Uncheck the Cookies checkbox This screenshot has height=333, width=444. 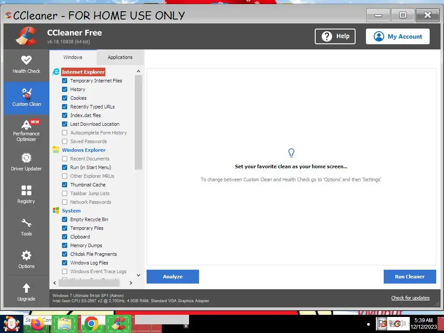(x=65, y=98)
